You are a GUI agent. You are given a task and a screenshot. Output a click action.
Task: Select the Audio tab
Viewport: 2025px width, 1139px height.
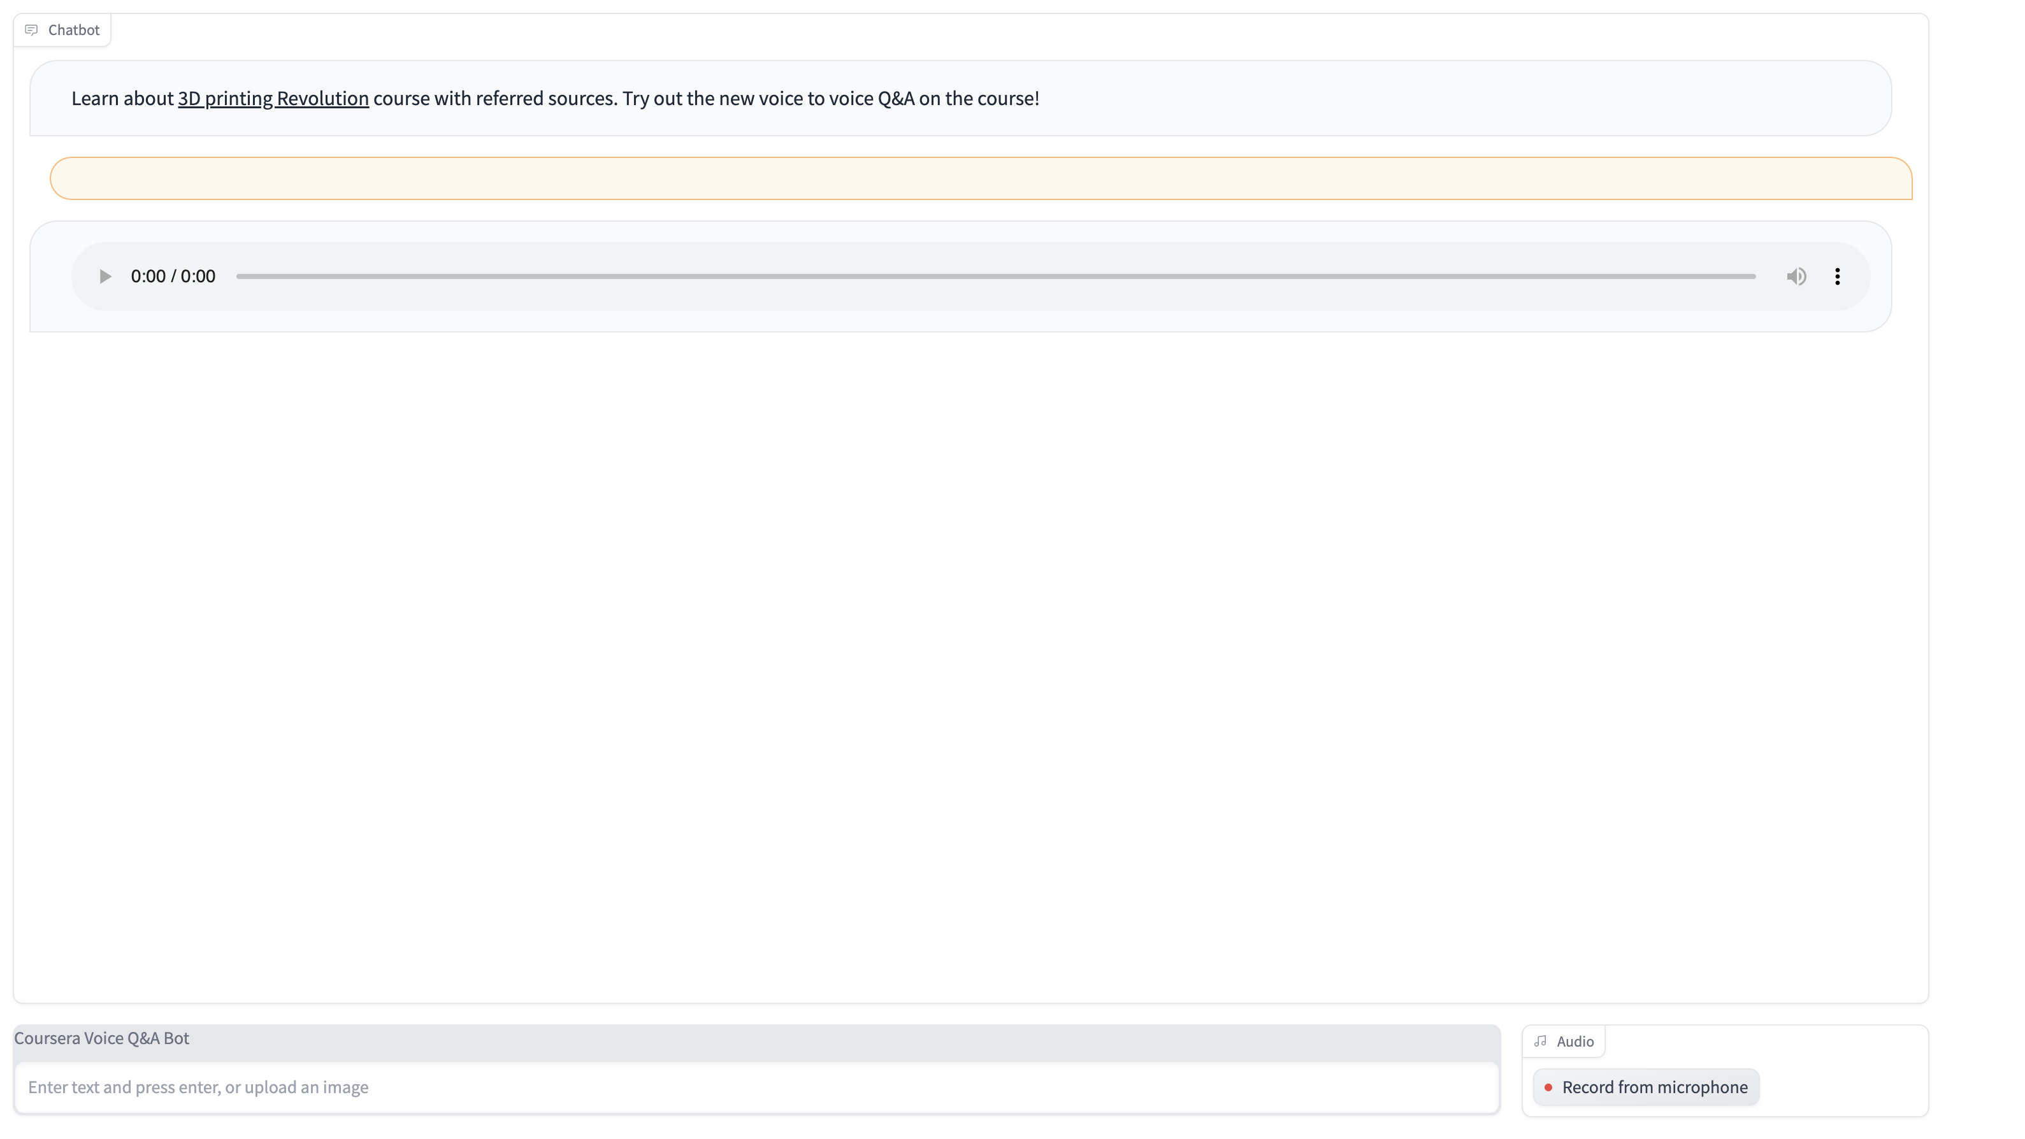[1564, 1040]
